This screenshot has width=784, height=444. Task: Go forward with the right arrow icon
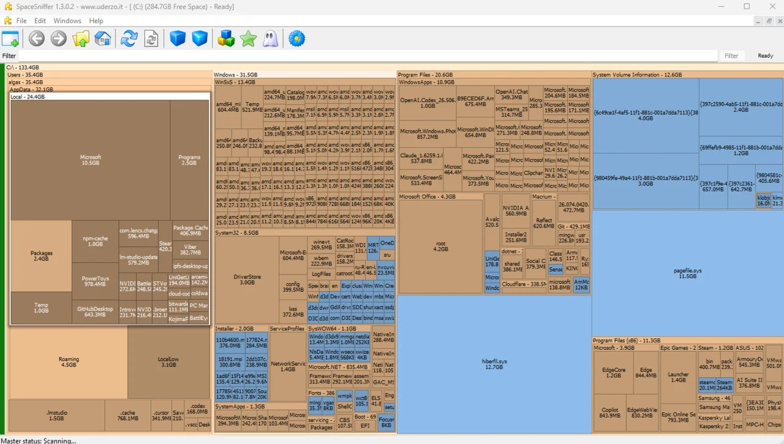click(59, 39)
